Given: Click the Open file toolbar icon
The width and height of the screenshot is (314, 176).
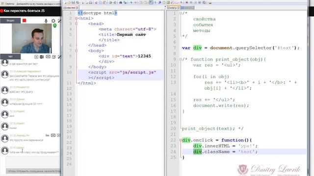Looking at the screenshot, I should [69, 2].
